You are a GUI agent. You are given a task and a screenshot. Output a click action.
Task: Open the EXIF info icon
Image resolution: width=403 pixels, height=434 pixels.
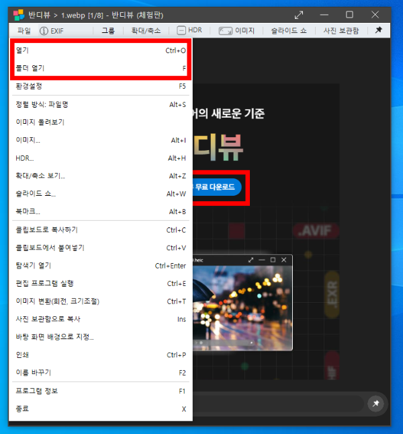coord(44,31)
